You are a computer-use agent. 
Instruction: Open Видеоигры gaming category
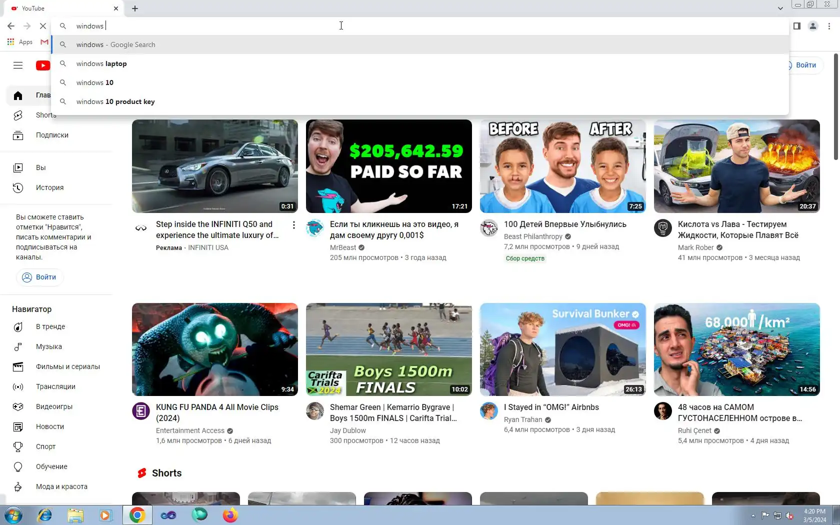pos(56,406)
